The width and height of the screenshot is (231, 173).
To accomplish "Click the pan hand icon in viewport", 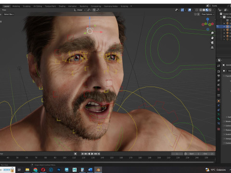I will coord(212,38).
